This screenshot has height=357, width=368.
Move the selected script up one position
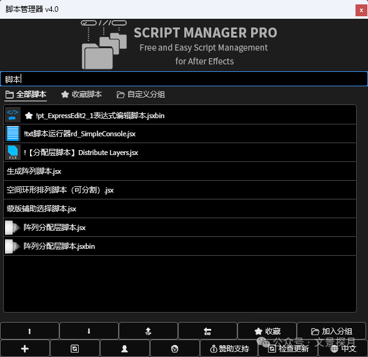pos(29,331)
